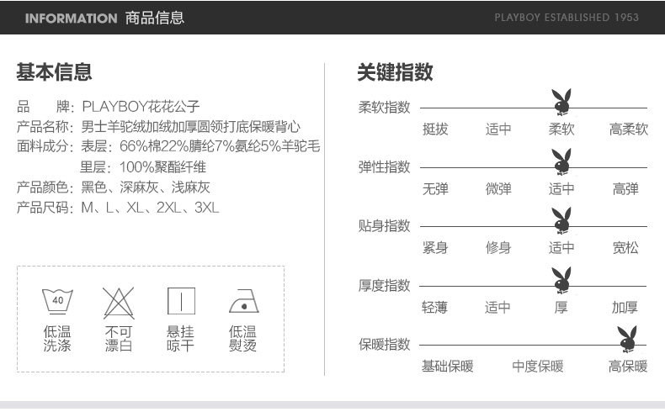Click the do-not-bleach crossed triangle icon
665x417 pixels.
coord(119,303)
